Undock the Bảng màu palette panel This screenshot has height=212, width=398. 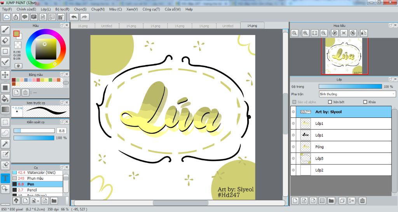[x=62, y=74]
